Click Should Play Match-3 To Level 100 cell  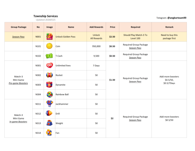click(x=135, y=37)
